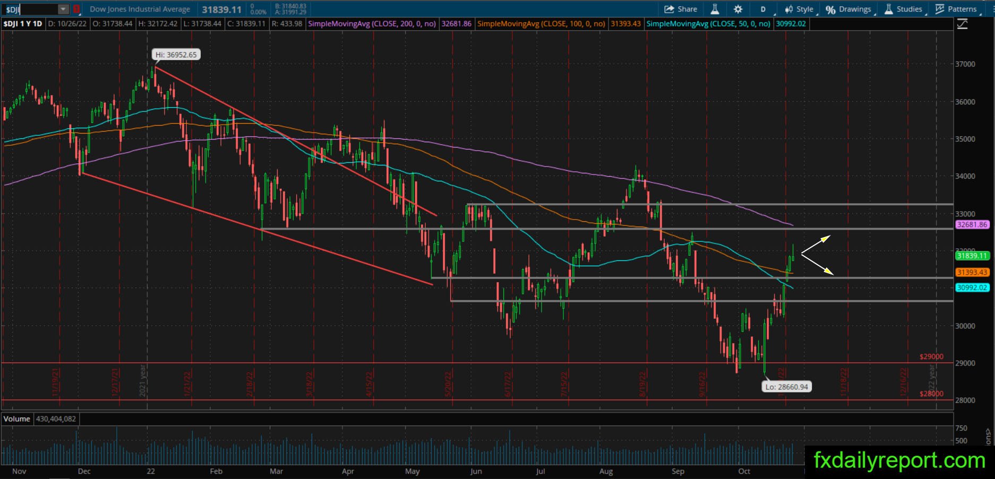Click the Edit studies flask icon

pyautogui.click(x=715, y=9)
